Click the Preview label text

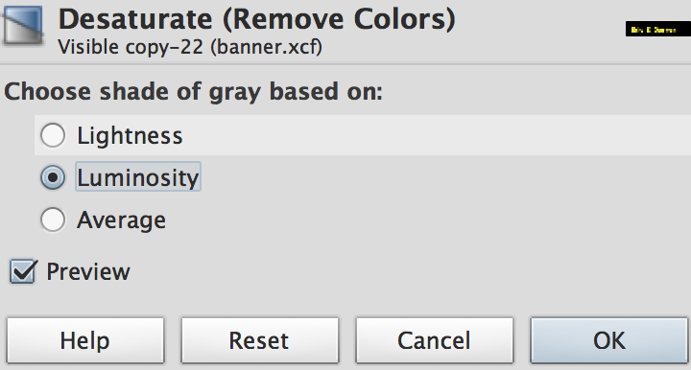coord(88,271)
